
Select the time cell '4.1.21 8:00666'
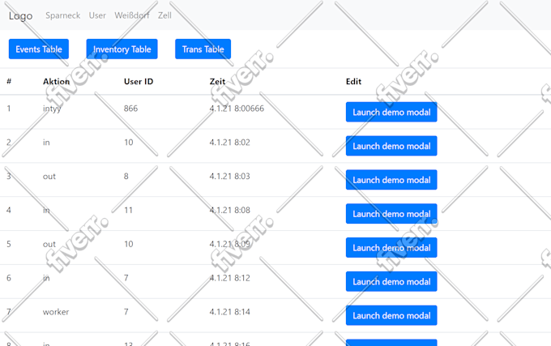237,109
